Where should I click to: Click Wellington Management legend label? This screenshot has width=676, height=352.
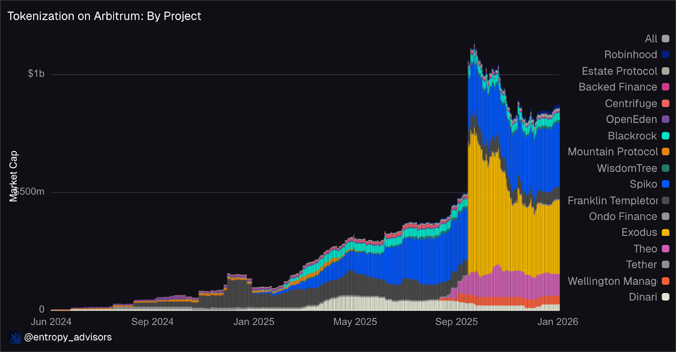pos(613,281)
